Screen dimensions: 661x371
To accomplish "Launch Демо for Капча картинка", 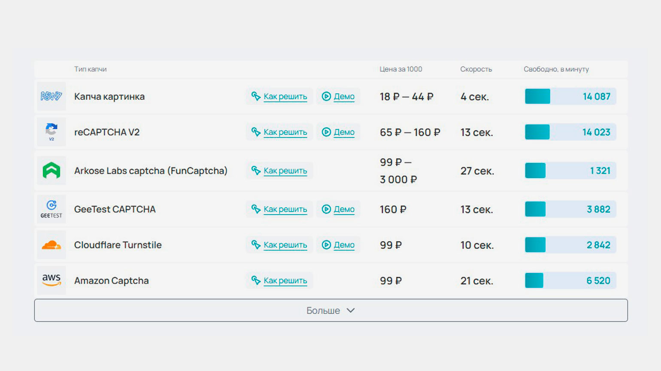I will point(344,96).
